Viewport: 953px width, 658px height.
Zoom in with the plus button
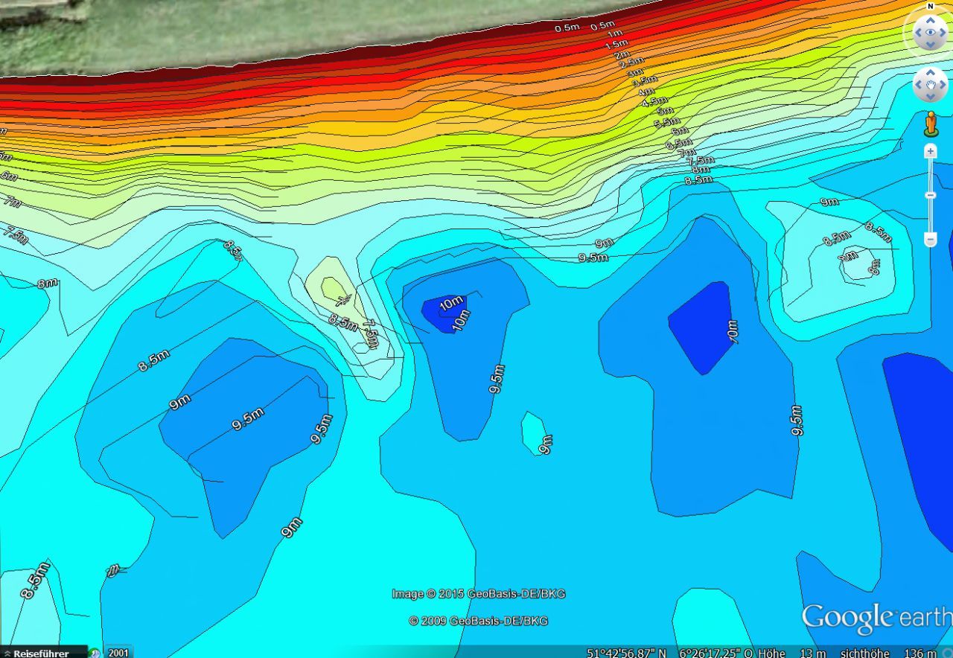tap(930, 151)
